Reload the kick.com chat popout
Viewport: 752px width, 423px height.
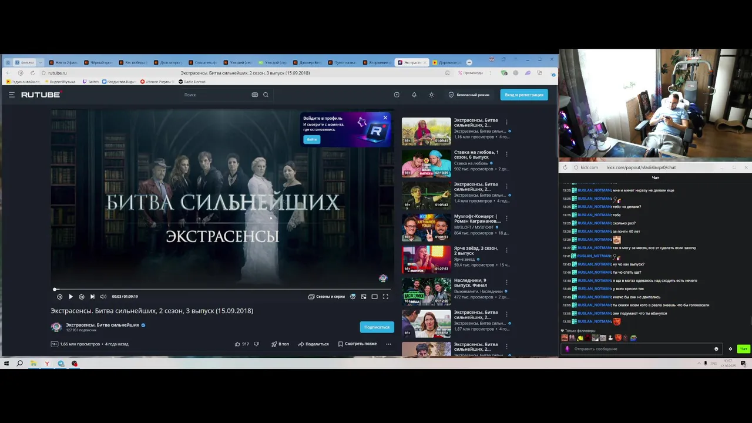[565, 167]
